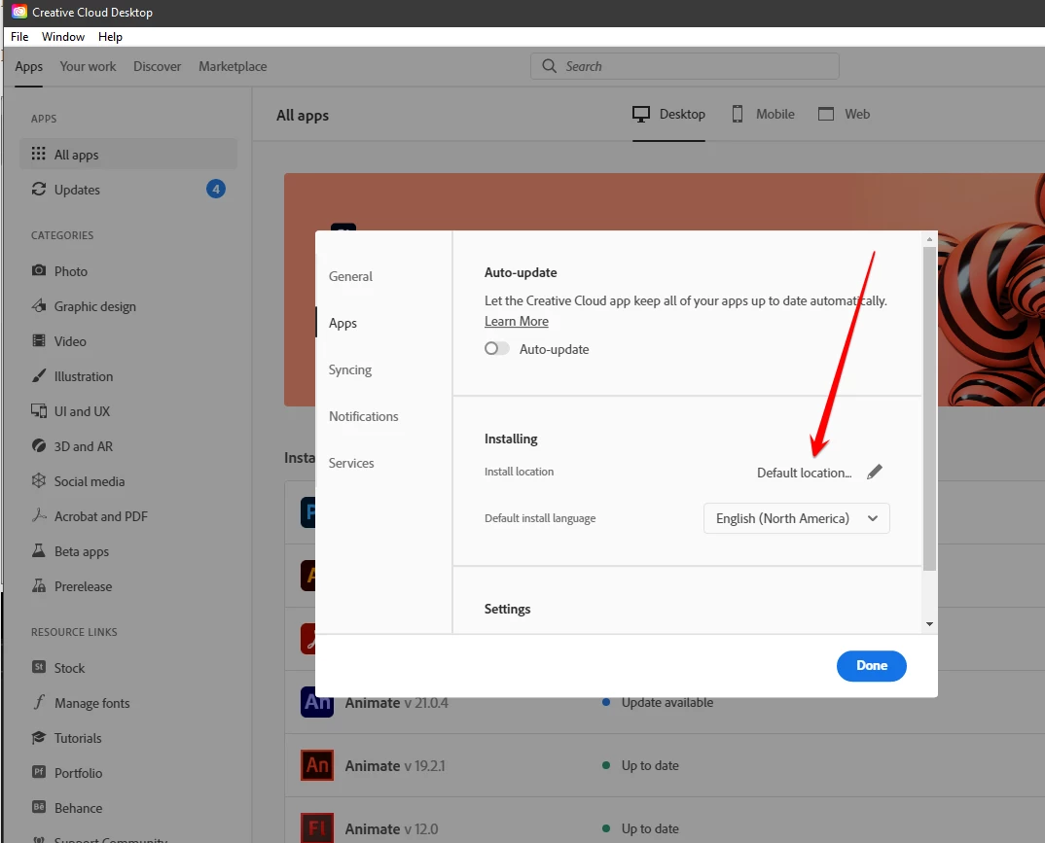This screenshot has width=1045, height=843.
Task: Follow the Learn More link
Action: (x=517, y=321)
